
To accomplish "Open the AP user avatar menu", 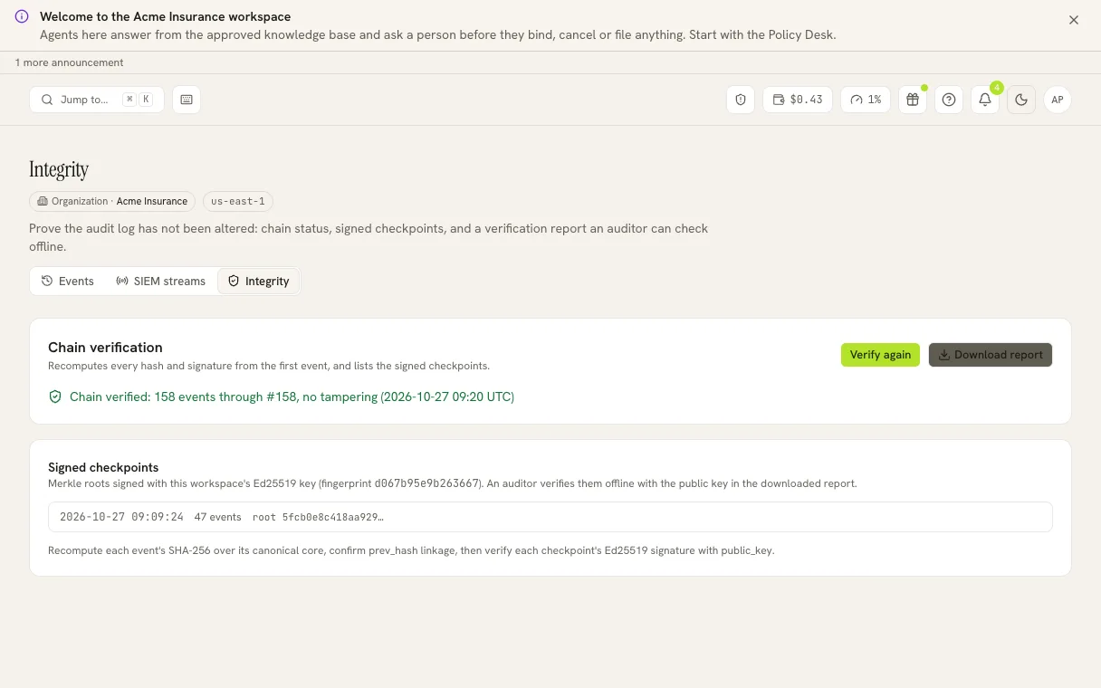I will coord(1058,100).
